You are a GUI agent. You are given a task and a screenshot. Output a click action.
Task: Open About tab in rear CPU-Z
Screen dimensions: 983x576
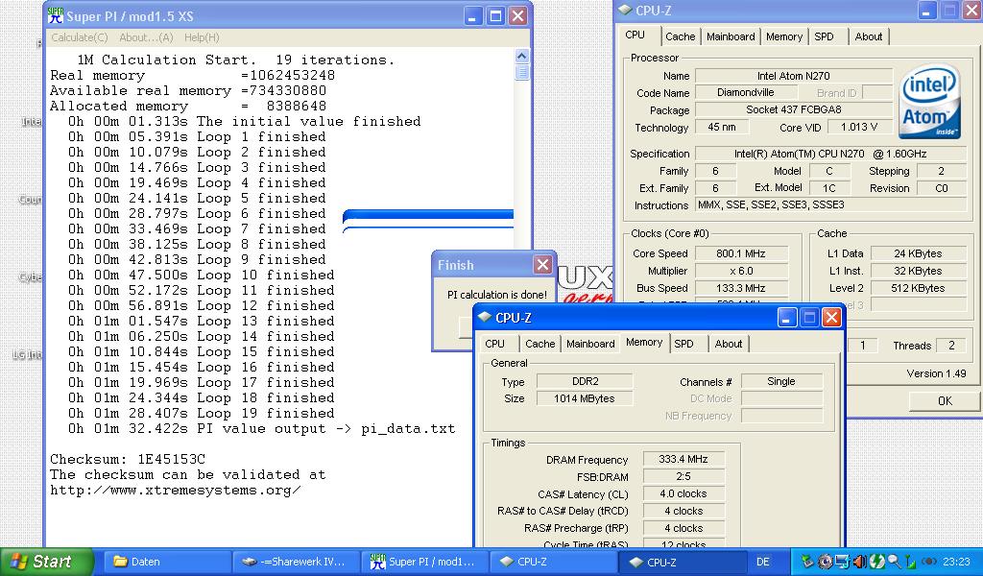(x=868, y=36)
